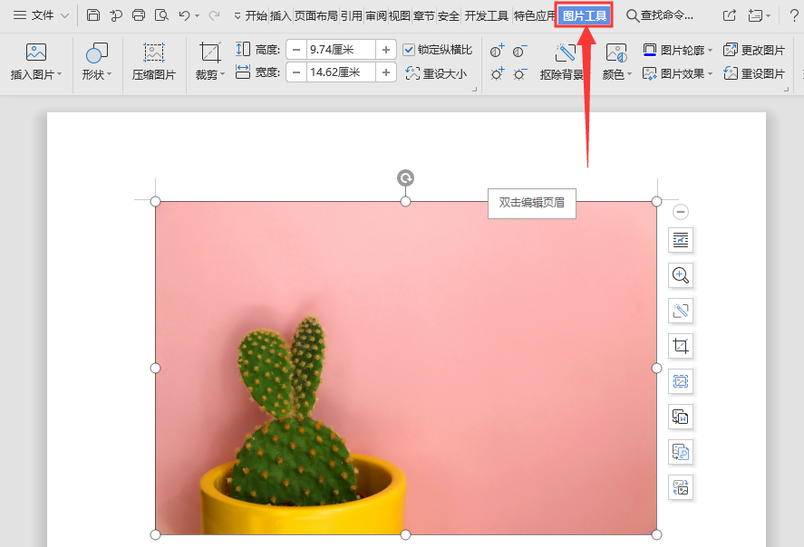Decrease contrast using the contrast minus icon
Image resolution: width=804 pixels, height=547 pixels.
(519, 50)
